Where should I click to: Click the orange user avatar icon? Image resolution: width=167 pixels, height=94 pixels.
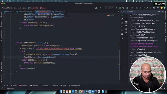pos(162,8)
